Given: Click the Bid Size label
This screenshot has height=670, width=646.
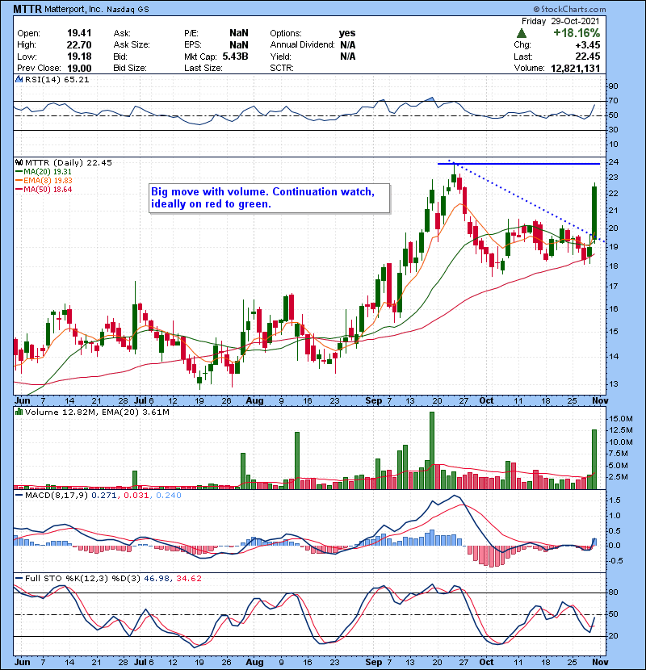Looking at the screenshot, I should tap(130, 69).
